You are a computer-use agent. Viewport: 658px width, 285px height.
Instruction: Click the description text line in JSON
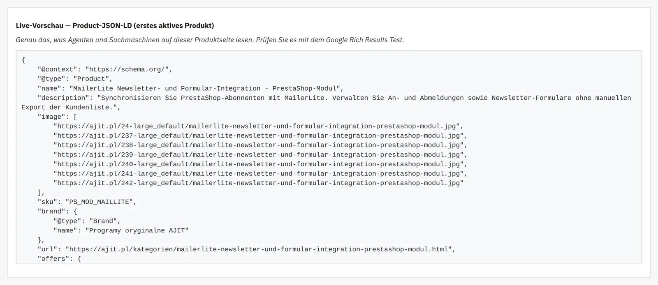coord(327,103)
